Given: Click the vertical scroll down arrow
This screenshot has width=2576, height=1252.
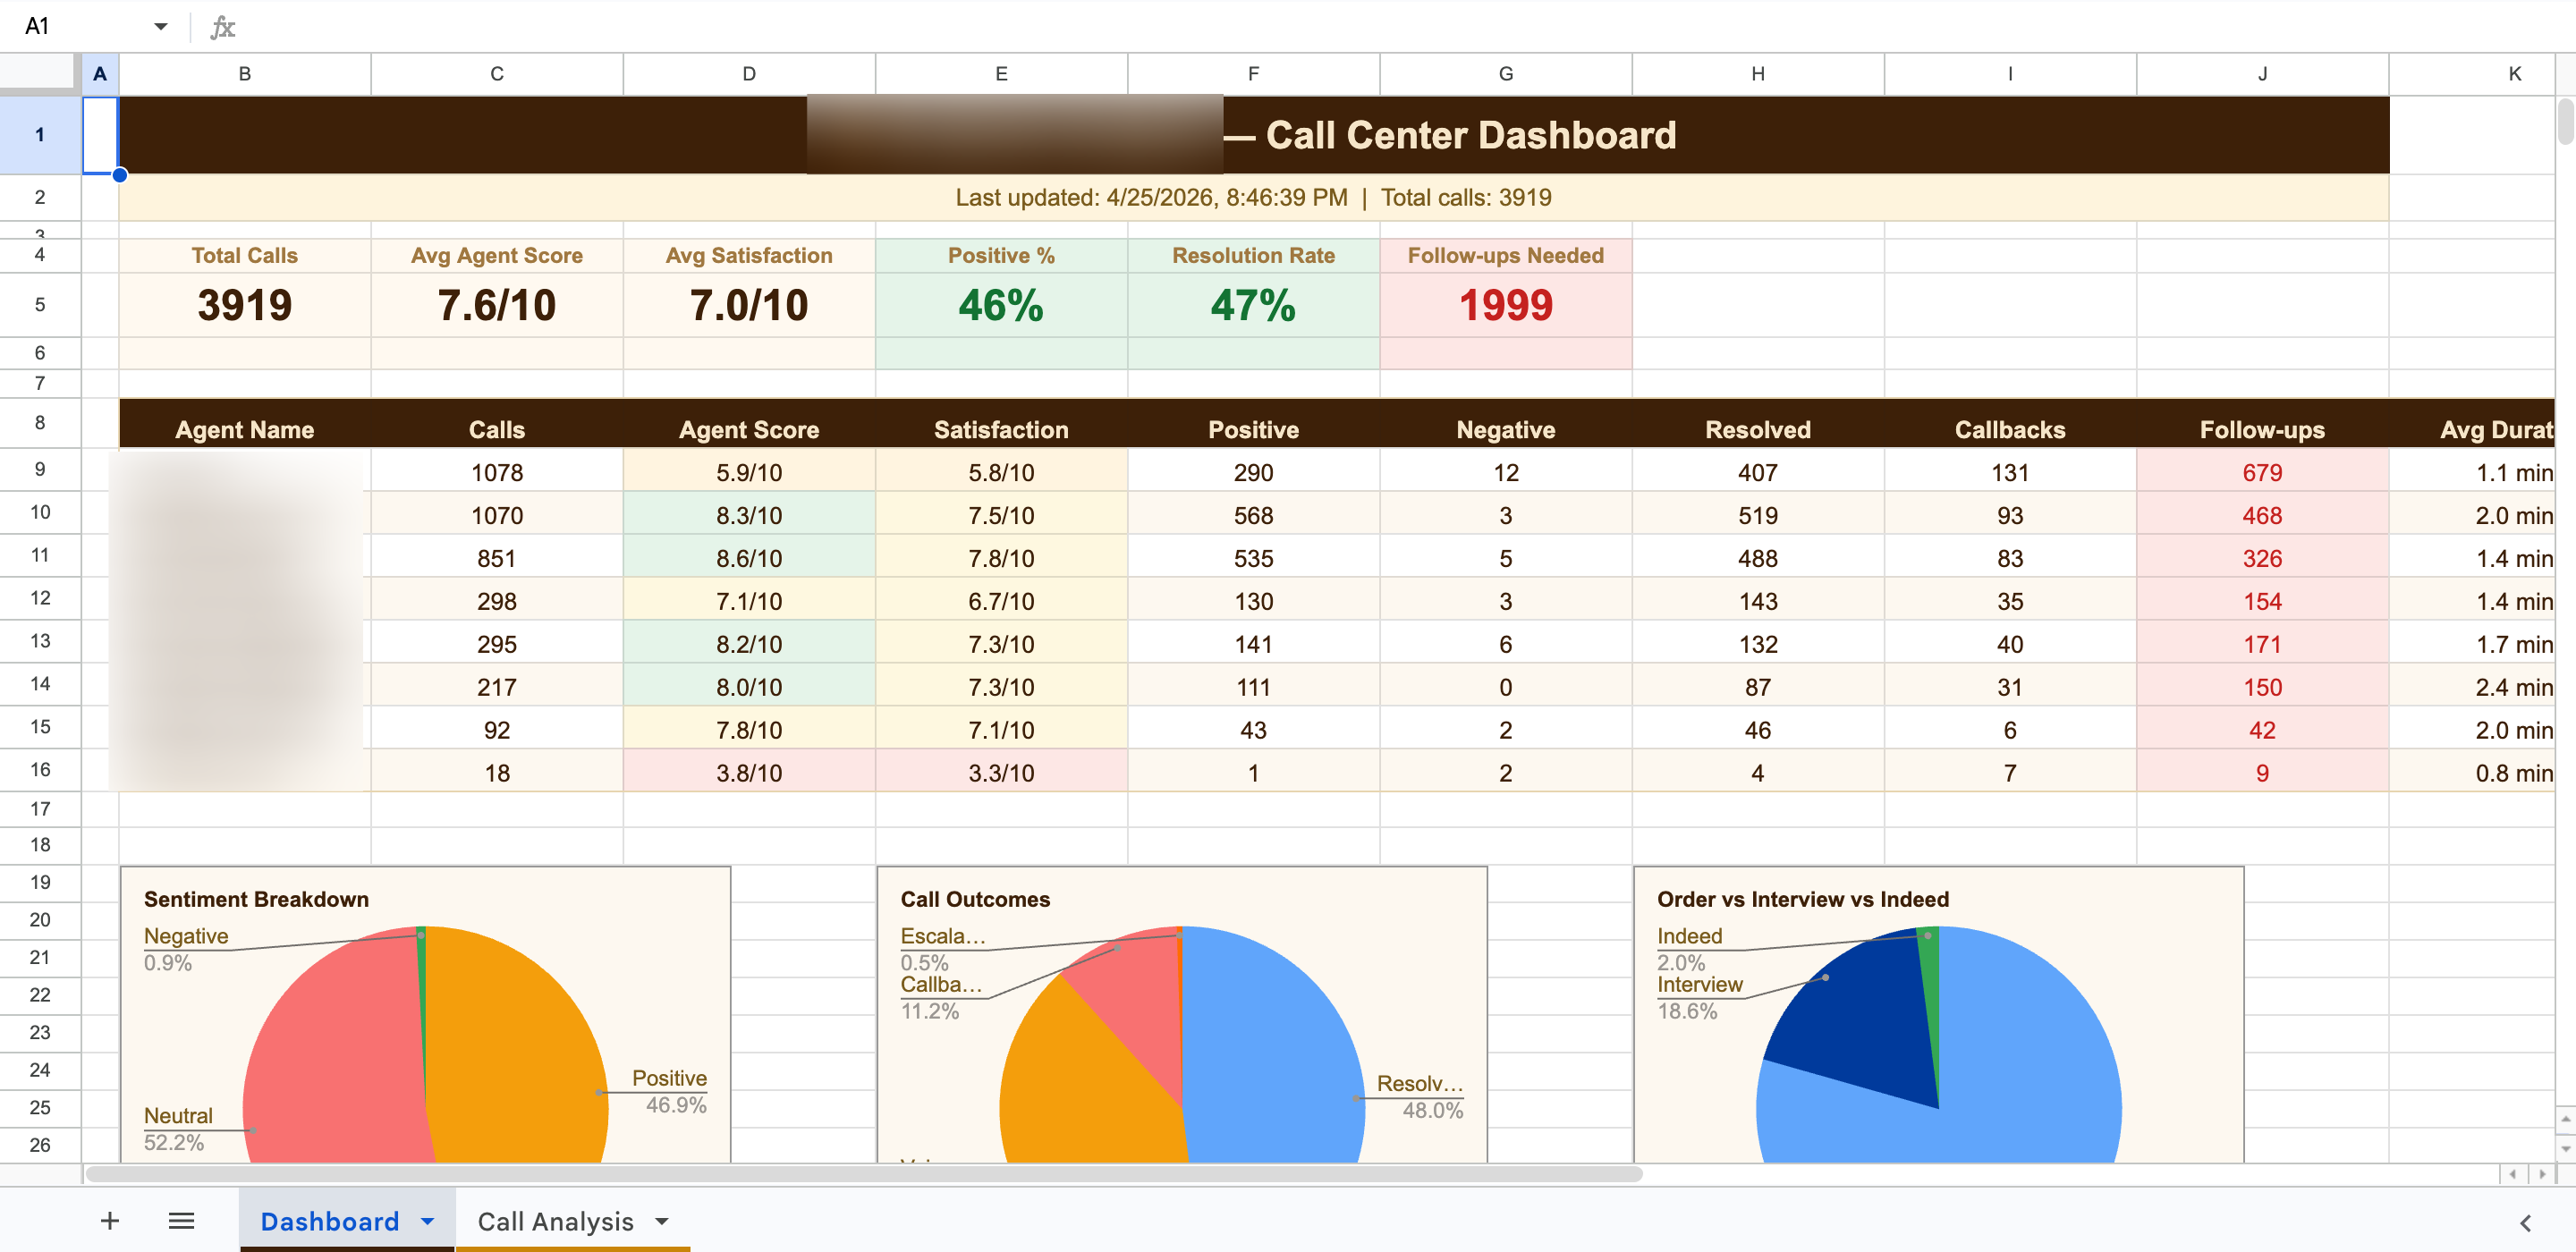Looking at the screenshot, I should (2566, 1148).
